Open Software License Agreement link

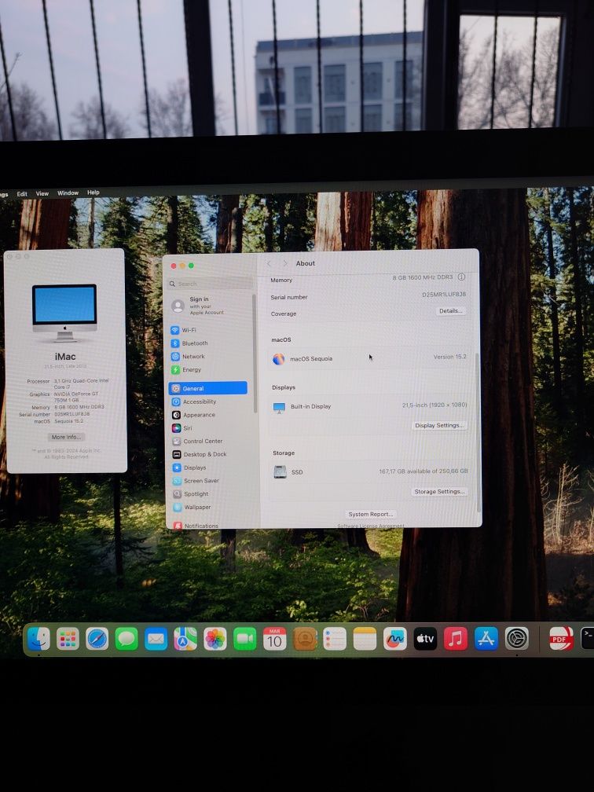[371, 526]
